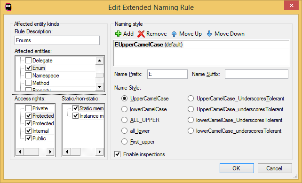The image size is (302, 183).
Task: Enable the Private access right checkbox
Action: 29,108
